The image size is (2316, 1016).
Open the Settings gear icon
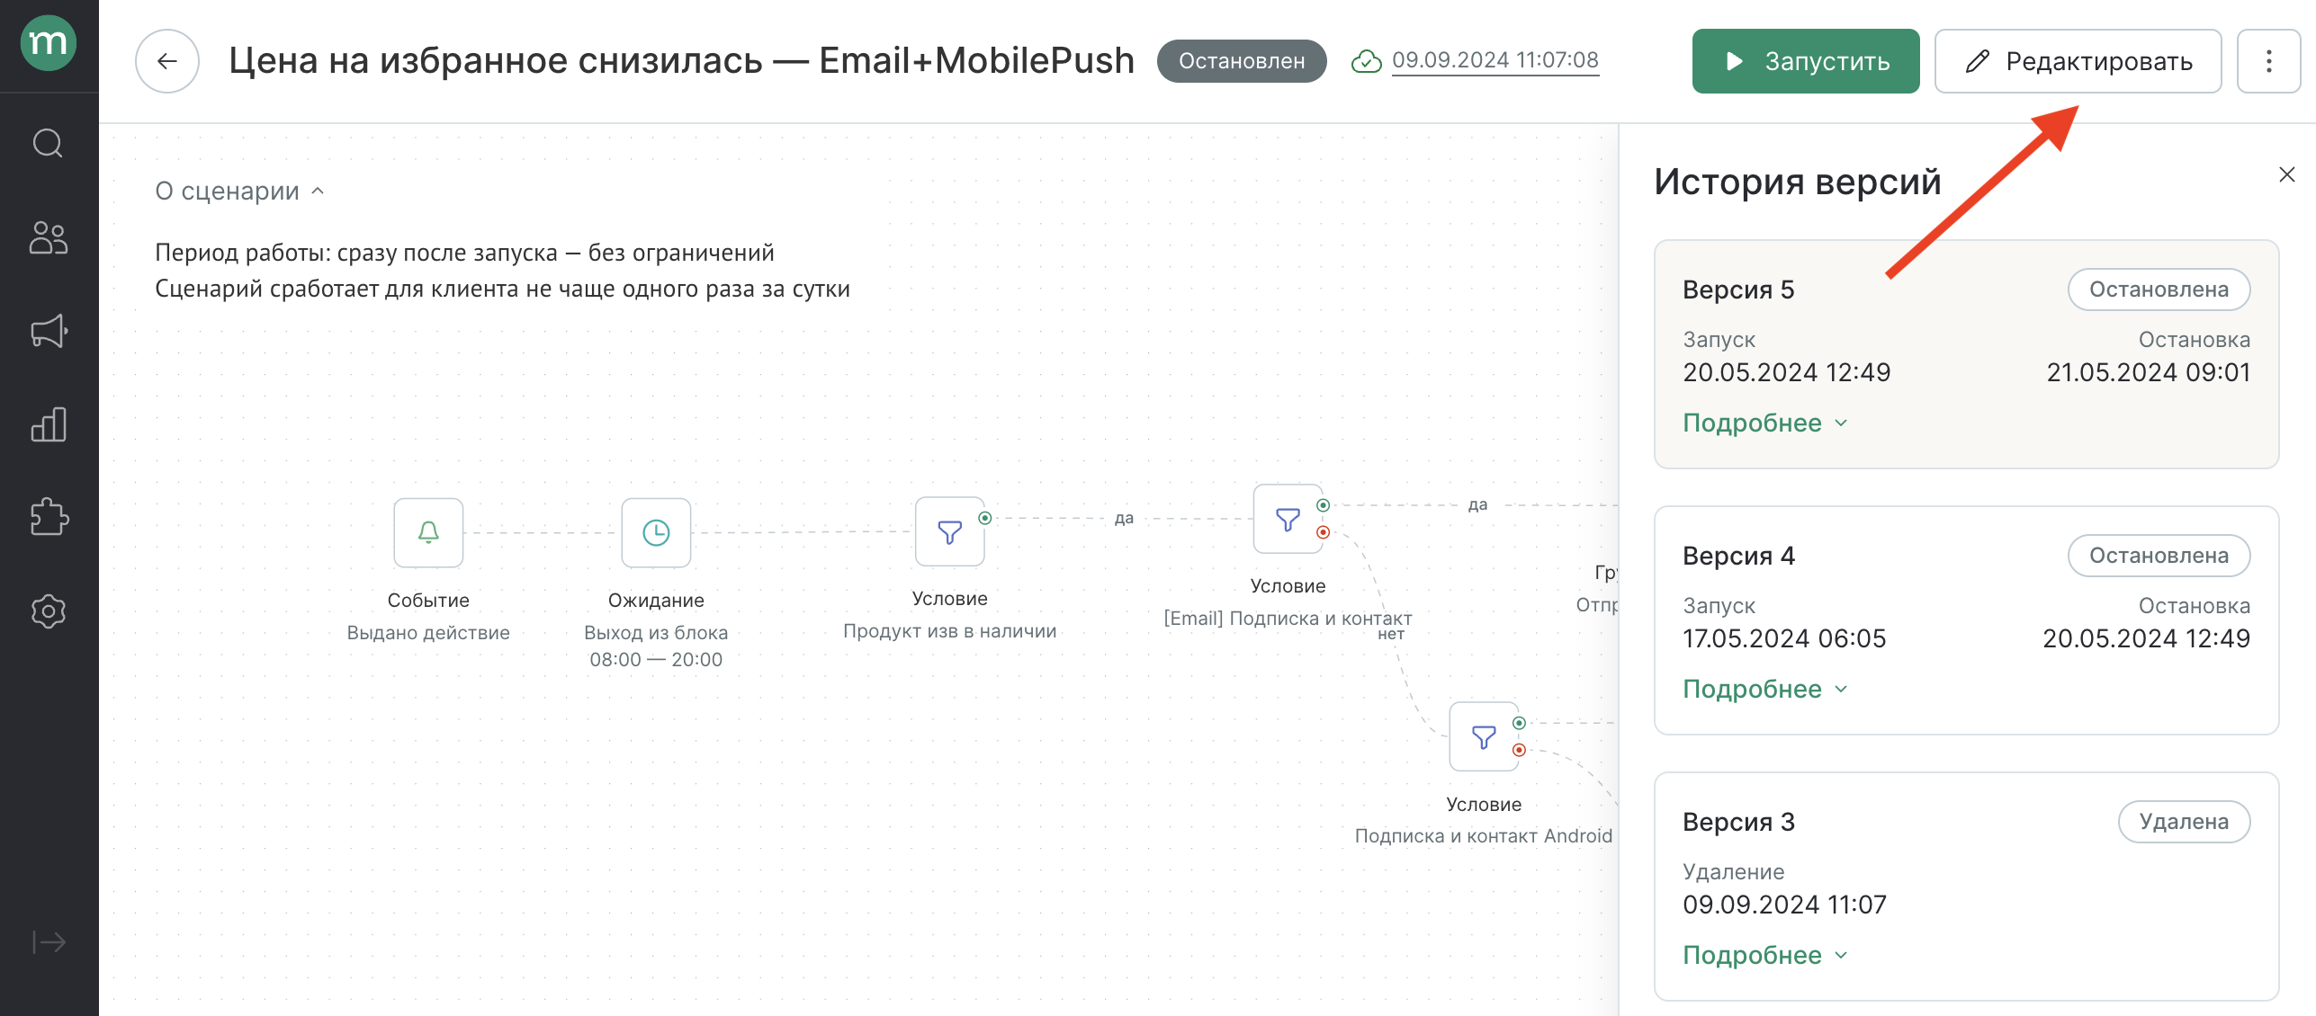coord(49,611)
